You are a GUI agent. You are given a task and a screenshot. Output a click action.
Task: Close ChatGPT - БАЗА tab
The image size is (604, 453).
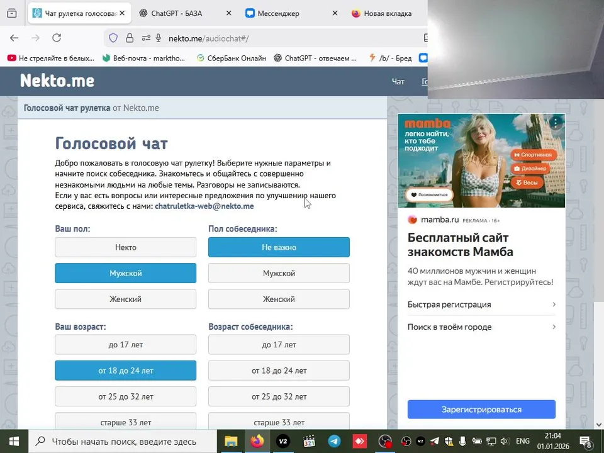point(228,13)
